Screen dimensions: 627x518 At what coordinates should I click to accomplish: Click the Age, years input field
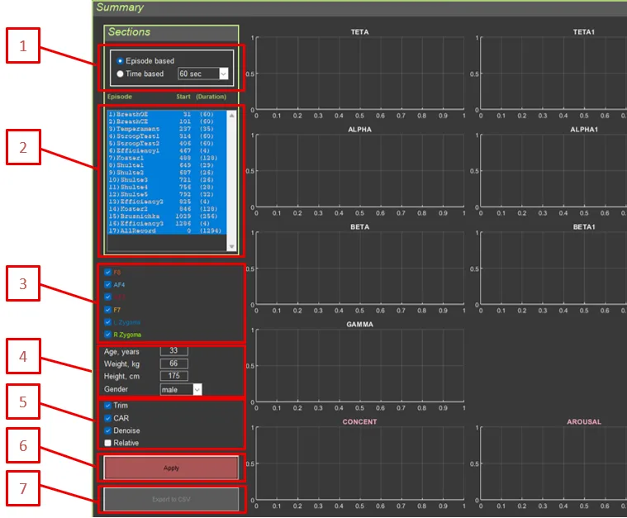pyautogui.click(x=173, y=351)
